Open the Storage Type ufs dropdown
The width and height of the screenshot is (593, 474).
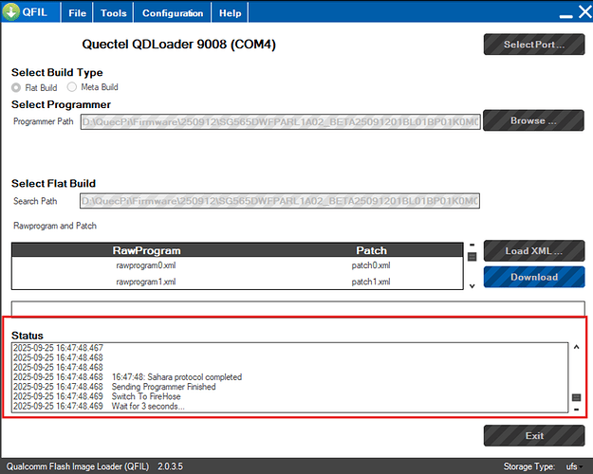pos(574,466)
